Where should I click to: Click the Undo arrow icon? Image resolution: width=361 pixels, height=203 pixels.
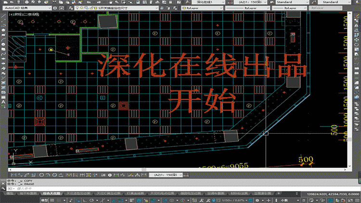(x=89, y=2)
